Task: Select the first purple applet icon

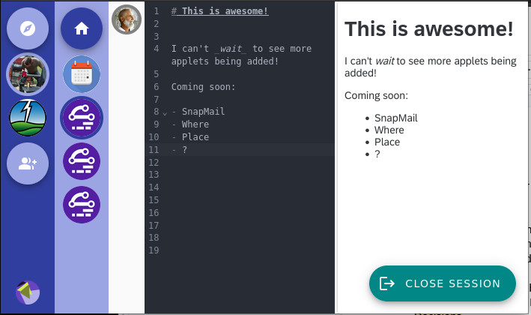Action: pos(82,117)
